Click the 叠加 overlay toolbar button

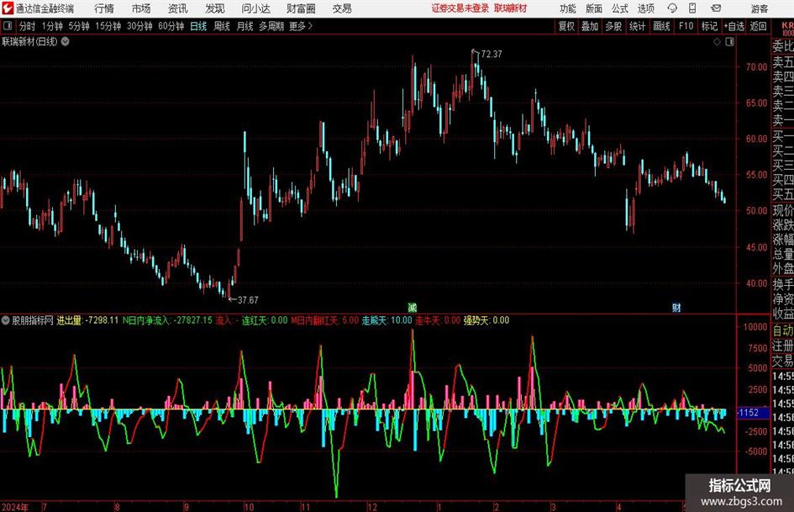click(590, 26)
